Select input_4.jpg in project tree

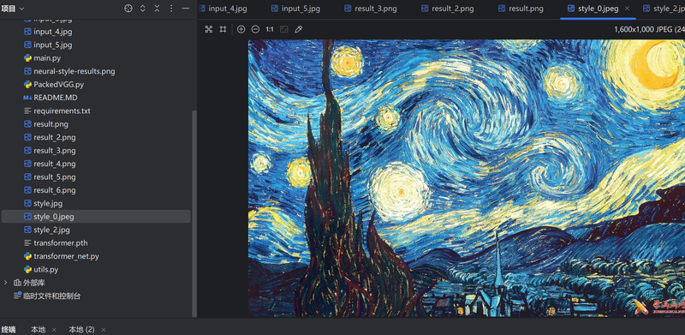click(x=53, y=32)
